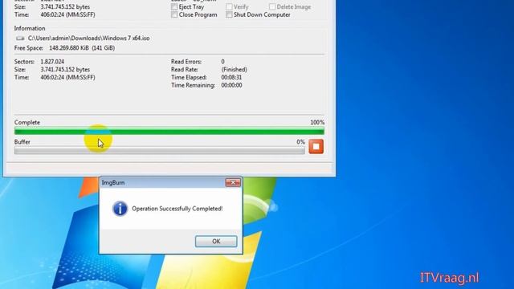The height and width of the screenshot is (289, 514).
Task: Click the drive icon beside ISO path
Action: (x=20, y=39)
